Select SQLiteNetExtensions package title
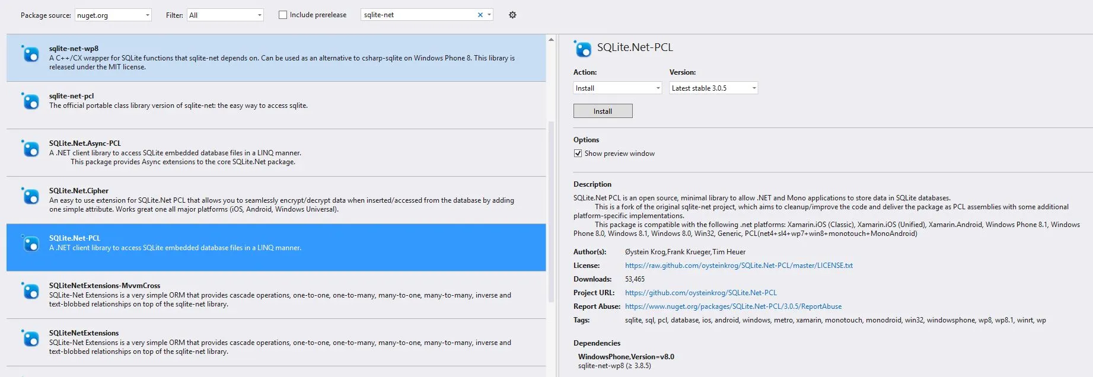1093x377 pixels. click(x=84, y=333)
